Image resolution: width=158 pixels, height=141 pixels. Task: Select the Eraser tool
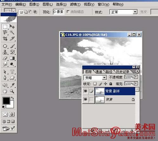(5, 58)
